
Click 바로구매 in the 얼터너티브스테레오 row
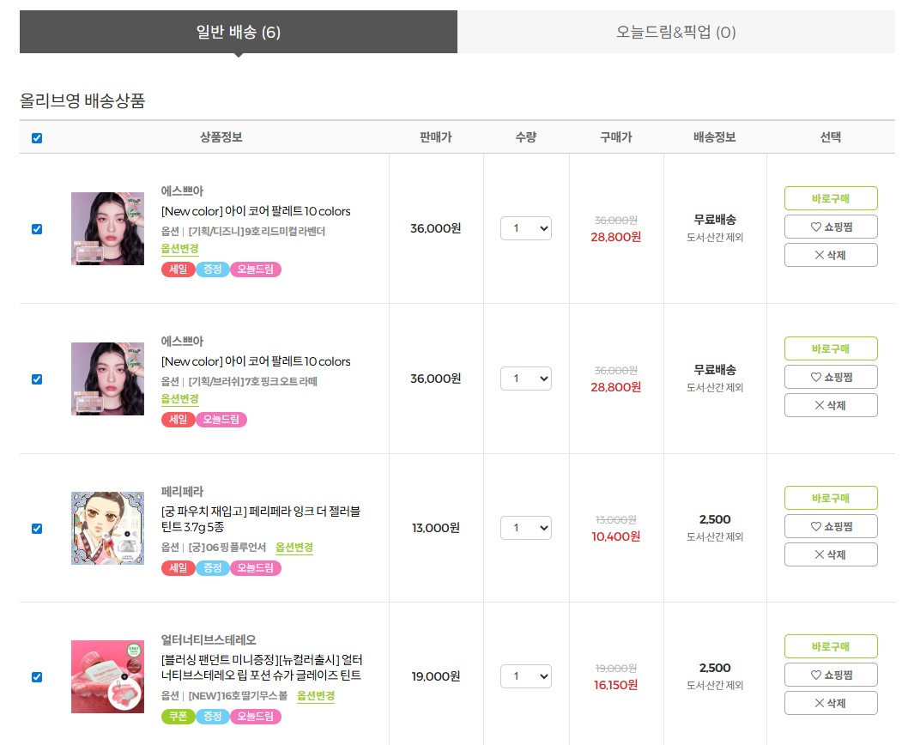[831, 646]
